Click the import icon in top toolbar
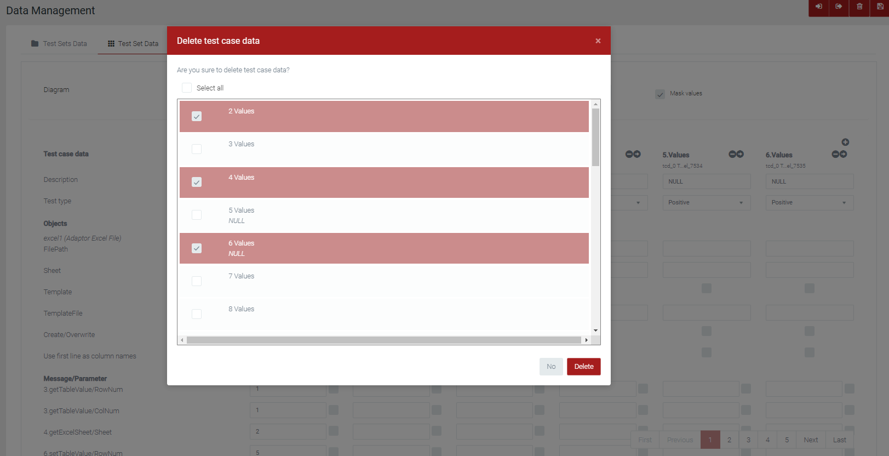This screenshot has width=889, height=456. [x=818, y=7]
